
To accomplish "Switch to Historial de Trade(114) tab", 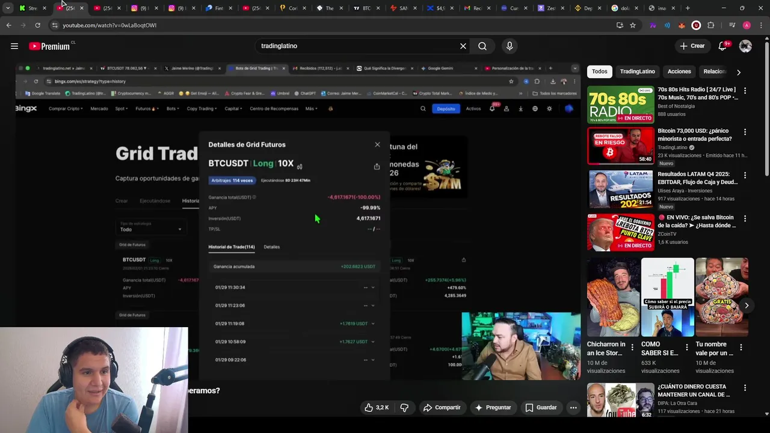I will 232,247.
